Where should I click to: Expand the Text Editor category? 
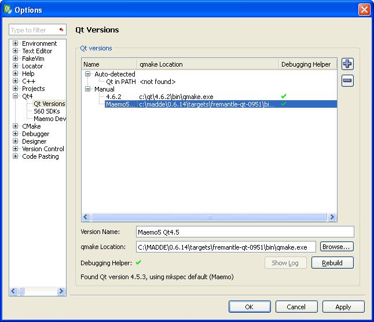pyautogui.click(x=15, y=51)
